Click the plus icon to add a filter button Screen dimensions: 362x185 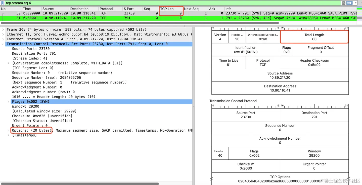361,3
